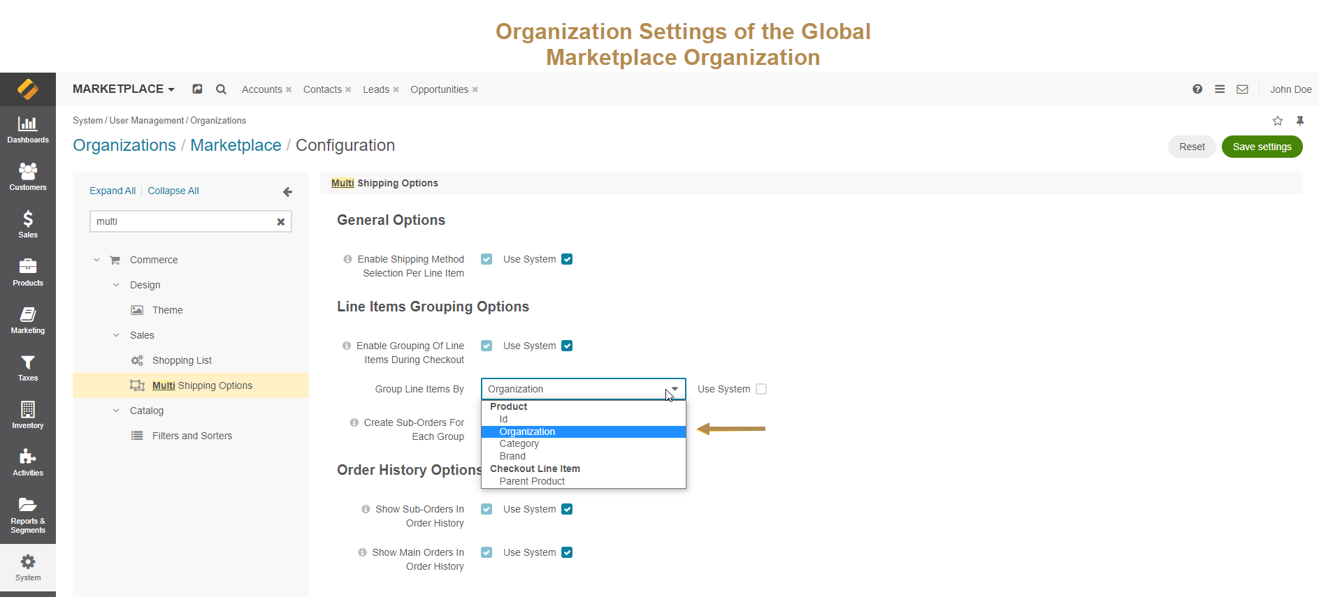Screen dimensions: 1319x597
Task: Collapse the Sales tree node
Action: click(x=116, y=335)
